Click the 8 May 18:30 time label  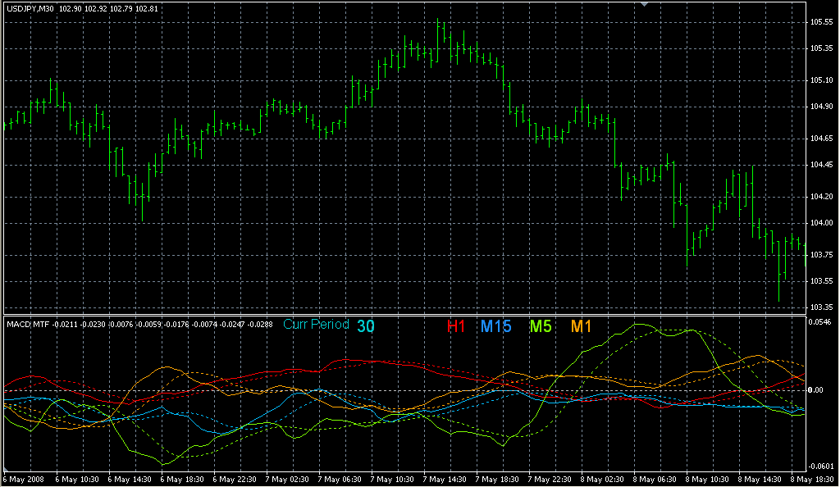[x=814, y=479]
